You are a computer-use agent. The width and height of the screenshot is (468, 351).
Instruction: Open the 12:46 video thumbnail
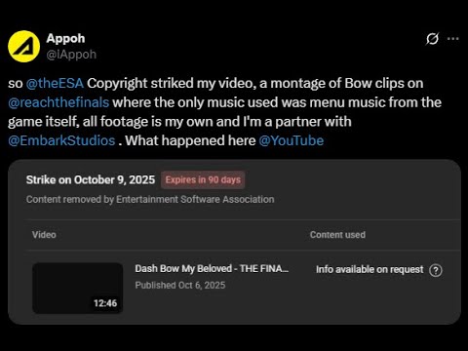[77, 288]
